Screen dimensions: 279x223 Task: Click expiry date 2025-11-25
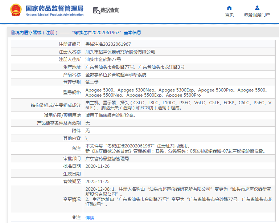[x=98, y=182]
